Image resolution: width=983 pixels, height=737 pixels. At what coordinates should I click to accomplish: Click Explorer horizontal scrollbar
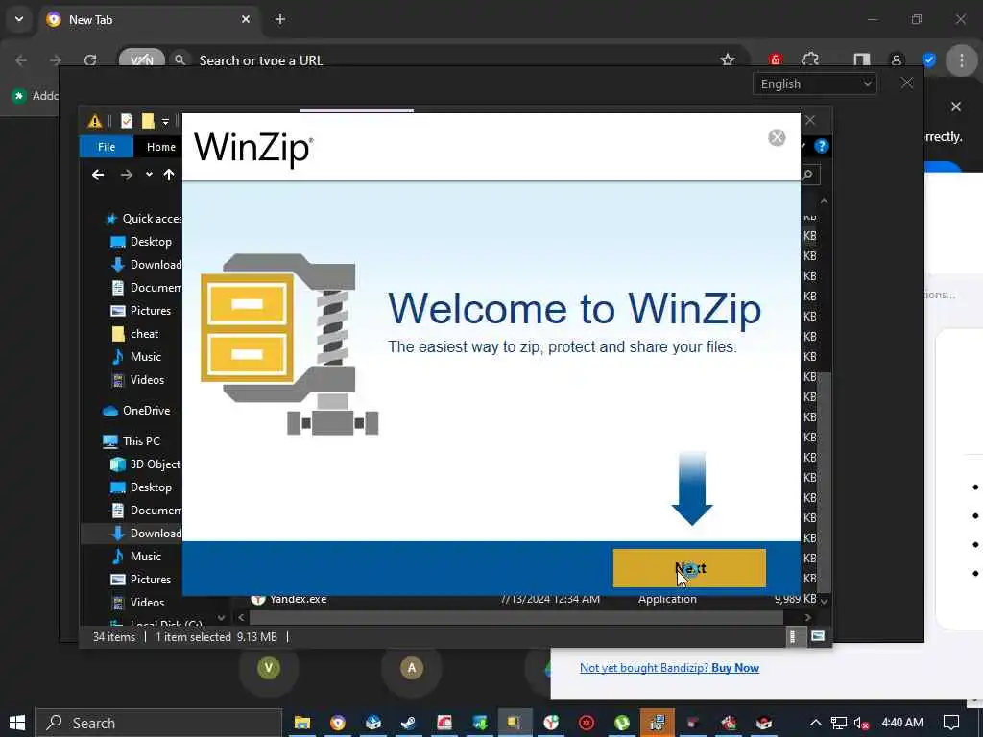coord(515,617)
